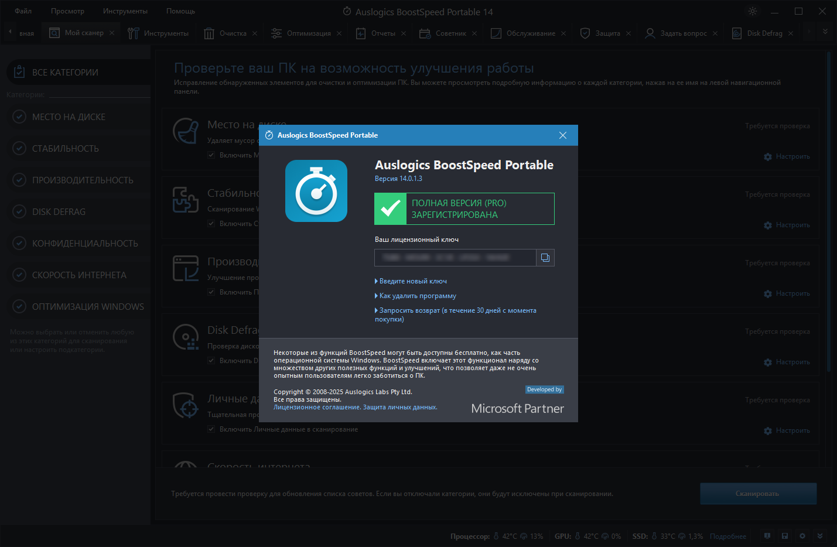Click the license key field
The image size is (837, 547).
455,258
